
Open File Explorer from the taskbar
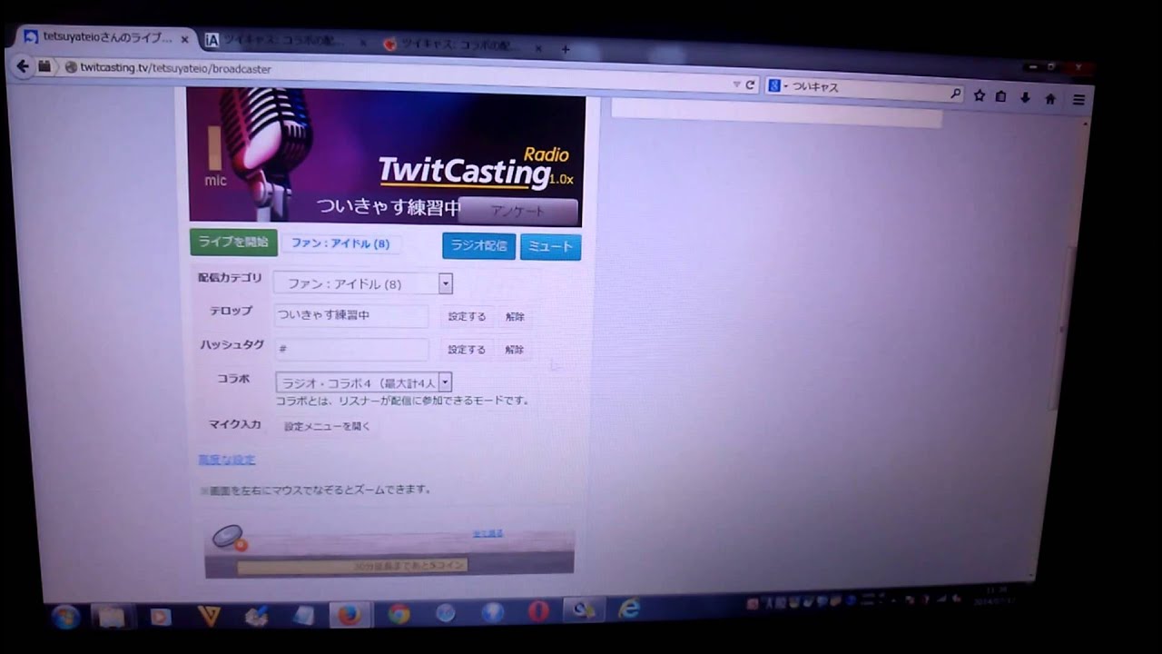click(x=112, y=617)
